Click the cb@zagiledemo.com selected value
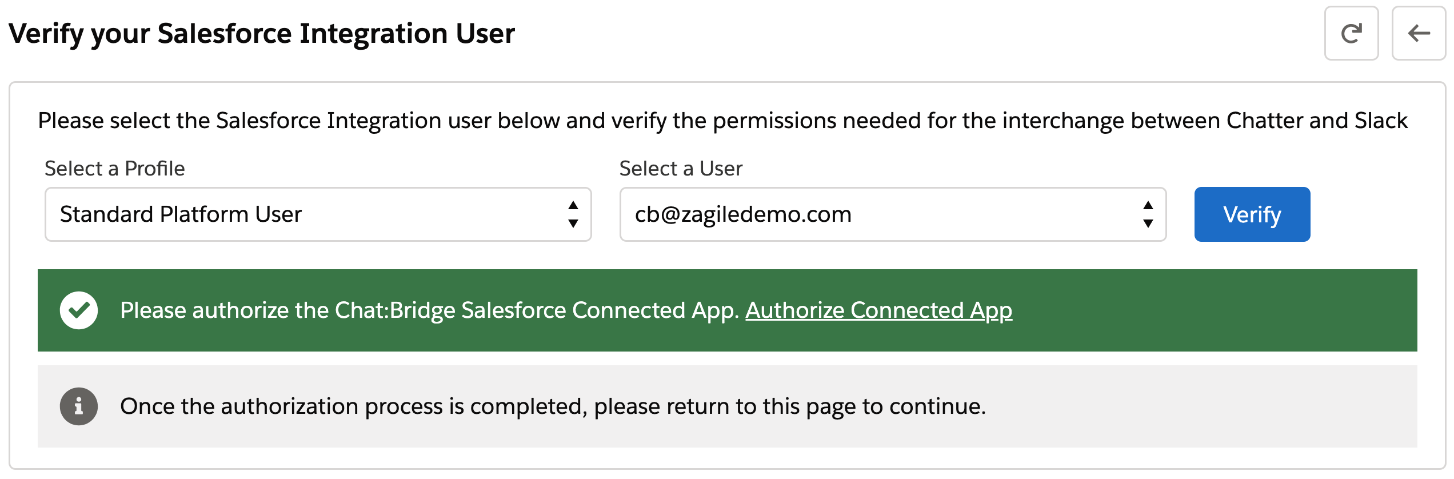 743,214
